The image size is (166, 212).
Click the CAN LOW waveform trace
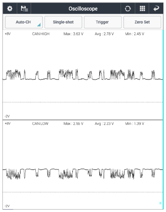tap(83, 174)
